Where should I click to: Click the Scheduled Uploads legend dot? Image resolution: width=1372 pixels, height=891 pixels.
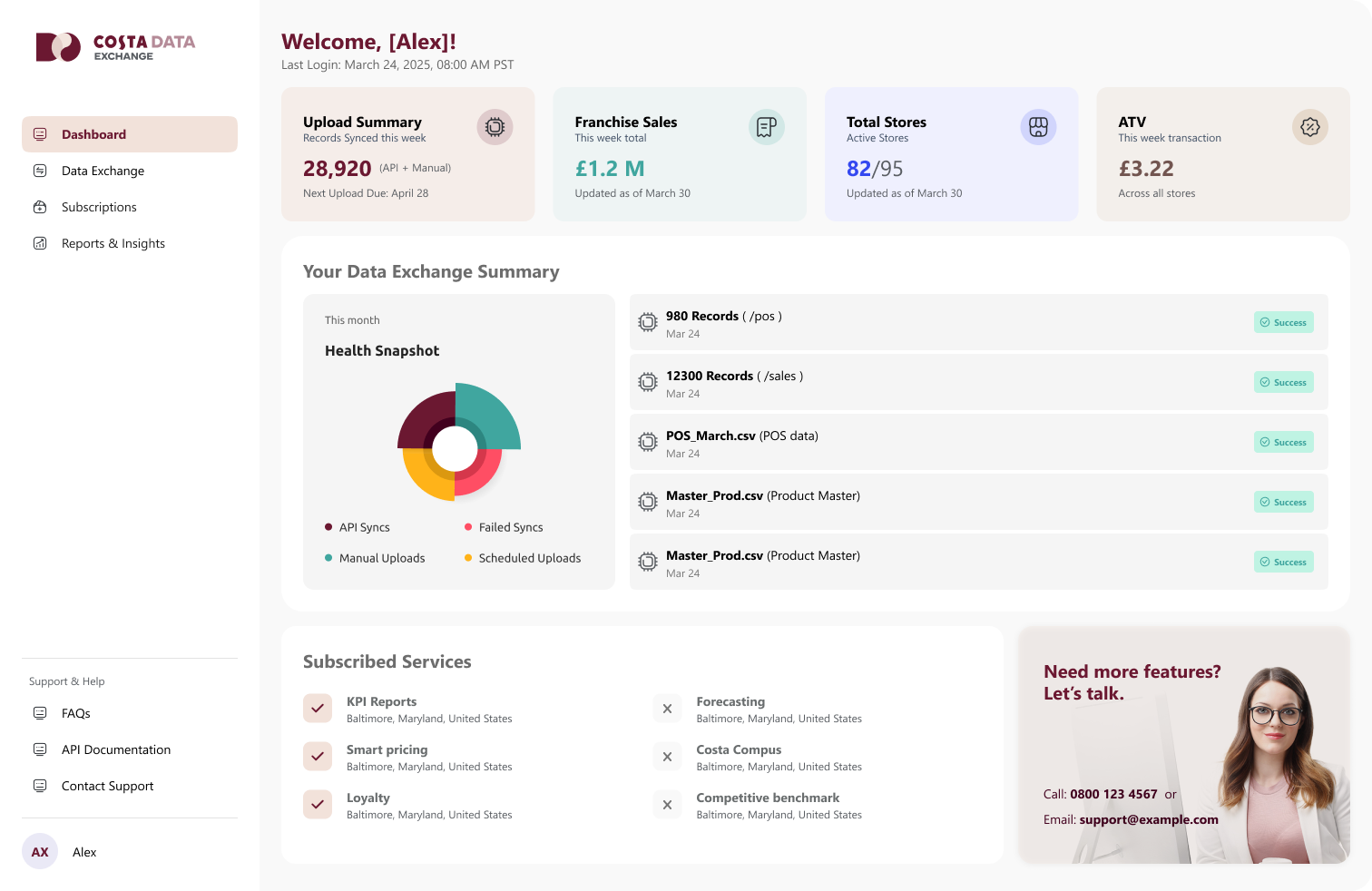[x=468, y=558]
